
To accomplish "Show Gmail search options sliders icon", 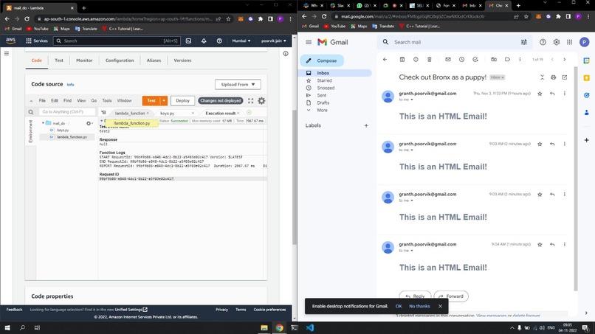I will (523, 42).
